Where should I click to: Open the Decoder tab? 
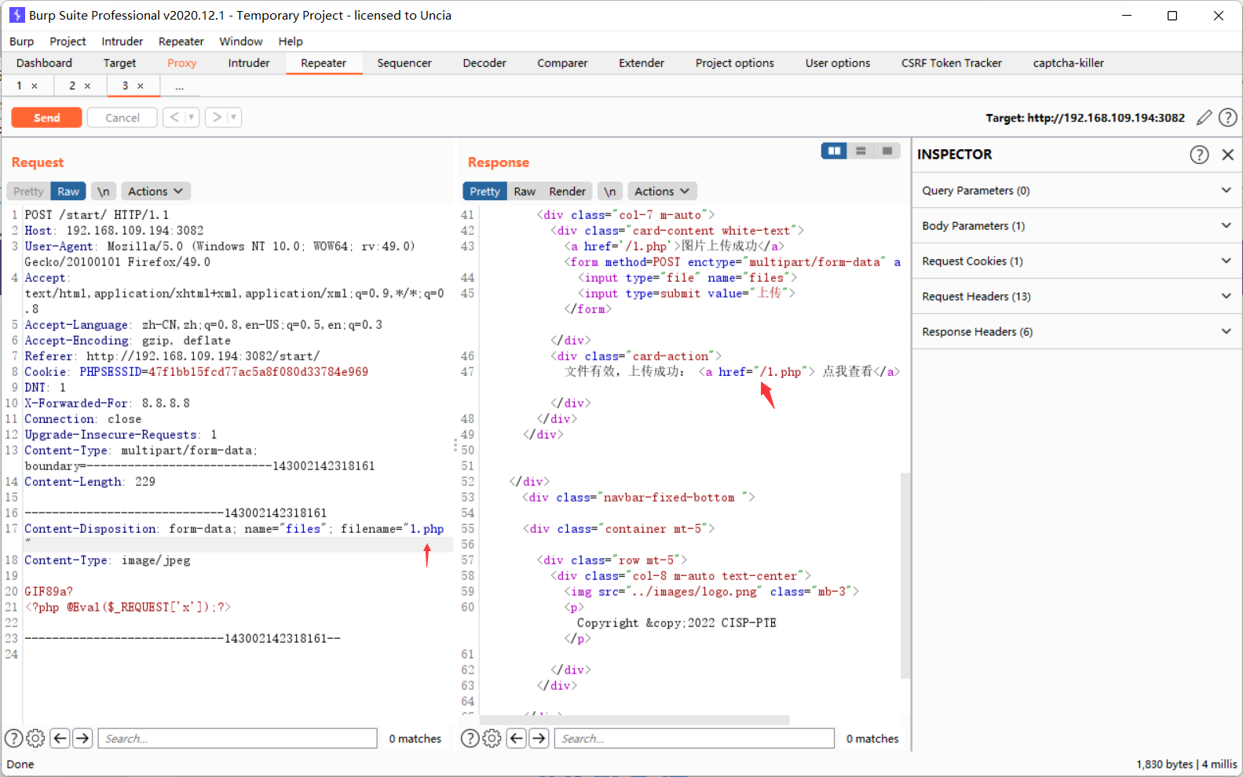coord(484,64)
